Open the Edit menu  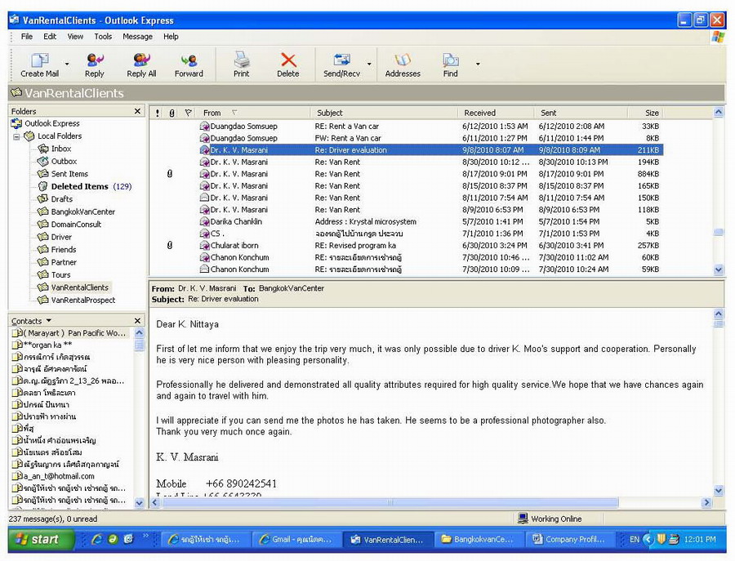click(50, 37)
